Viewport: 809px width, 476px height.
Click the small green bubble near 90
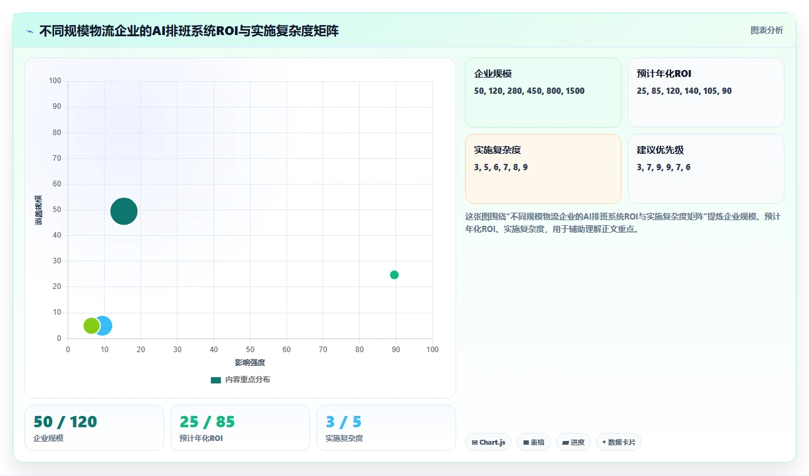[x=394, y=275]
